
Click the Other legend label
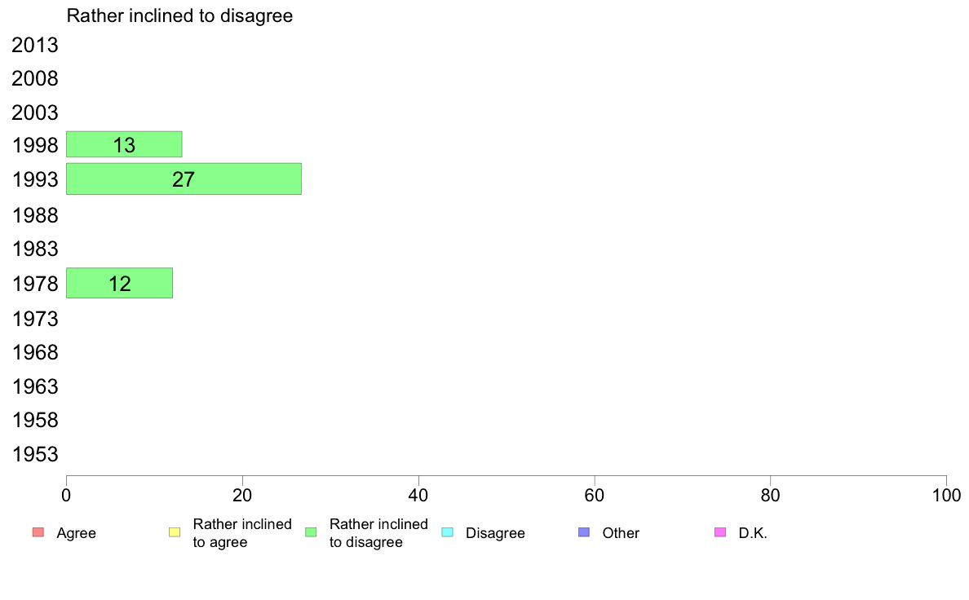(621, 533)
